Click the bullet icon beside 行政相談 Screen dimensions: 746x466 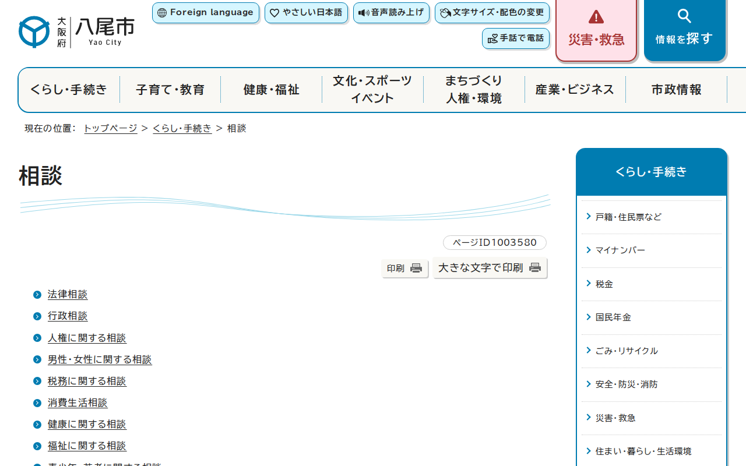(37, 316)
